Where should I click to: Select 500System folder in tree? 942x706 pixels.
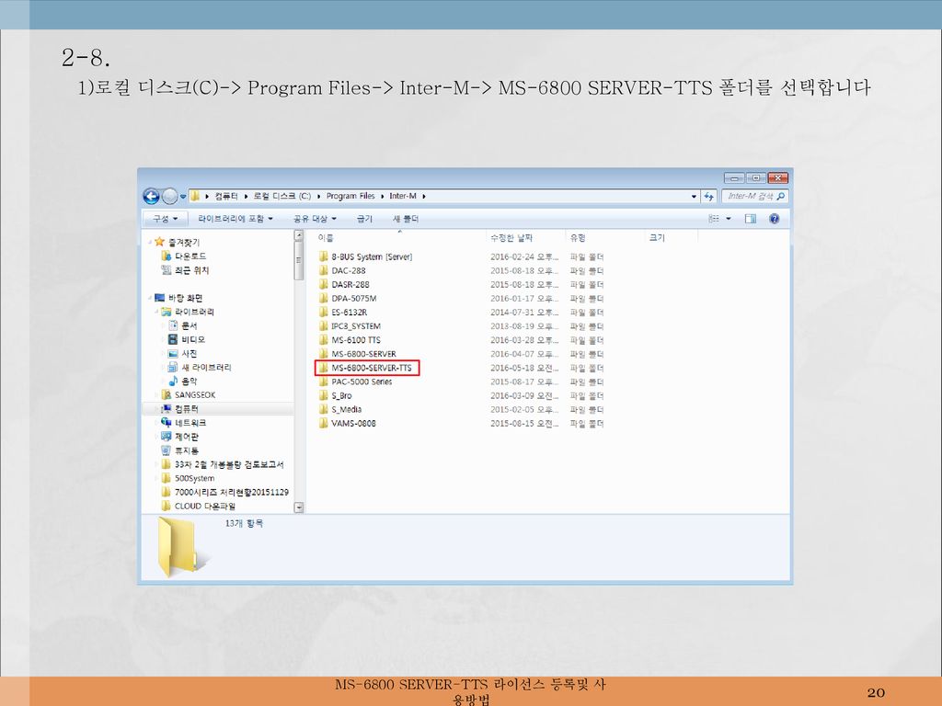point(194,478)
